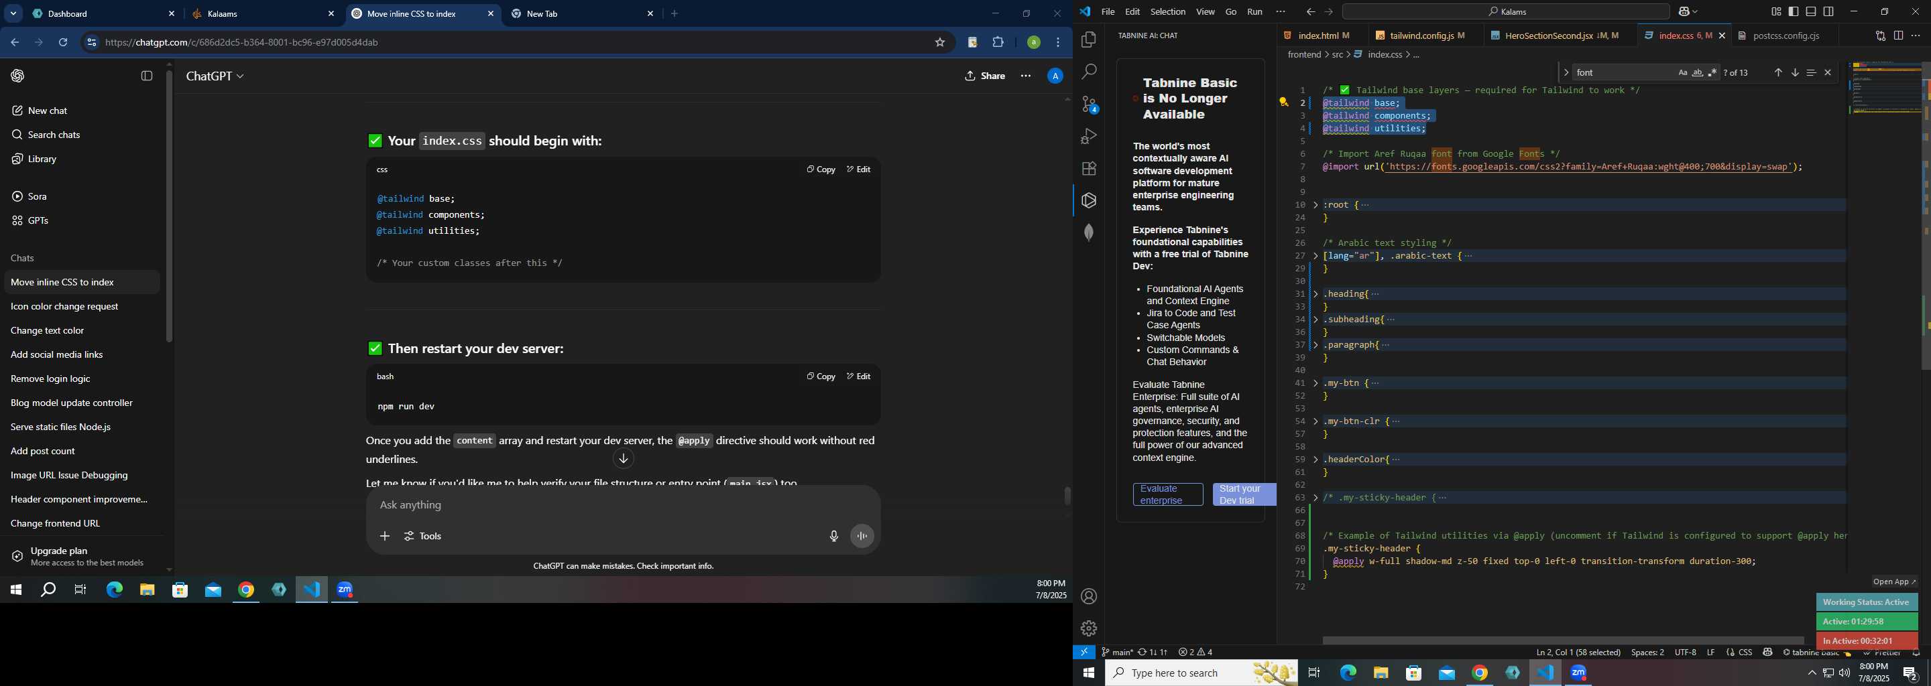Image resolution: width=1931 pixels, height=686 pixels.
Task: Open changes compare icon in editor toolbar
Action: tap(1880, 36)
